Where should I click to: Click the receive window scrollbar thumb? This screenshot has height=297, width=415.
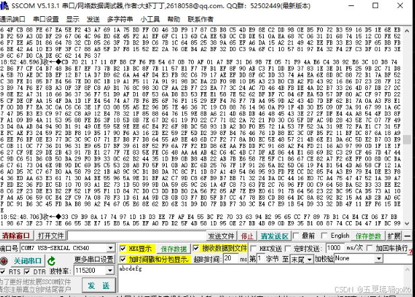407,139
